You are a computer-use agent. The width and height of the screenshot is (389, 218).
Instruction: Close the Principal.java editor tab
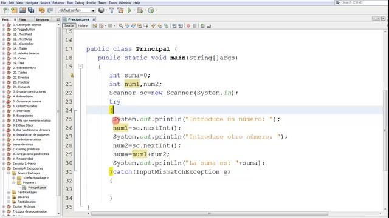pos(94,19)
